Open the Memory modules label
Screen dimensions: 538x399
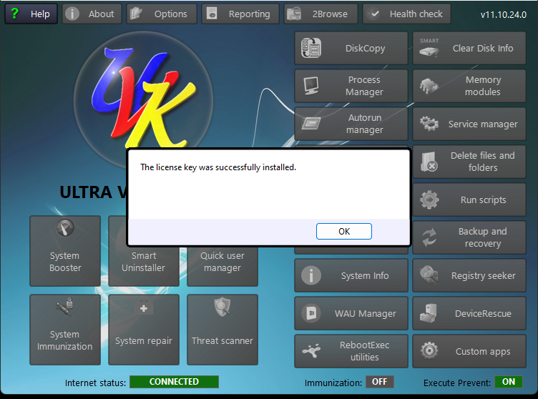tap(483, 86)
